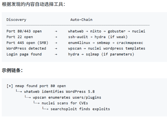Click the WordPress 5.8 text
167x118 pixels.
pos(80,92)
